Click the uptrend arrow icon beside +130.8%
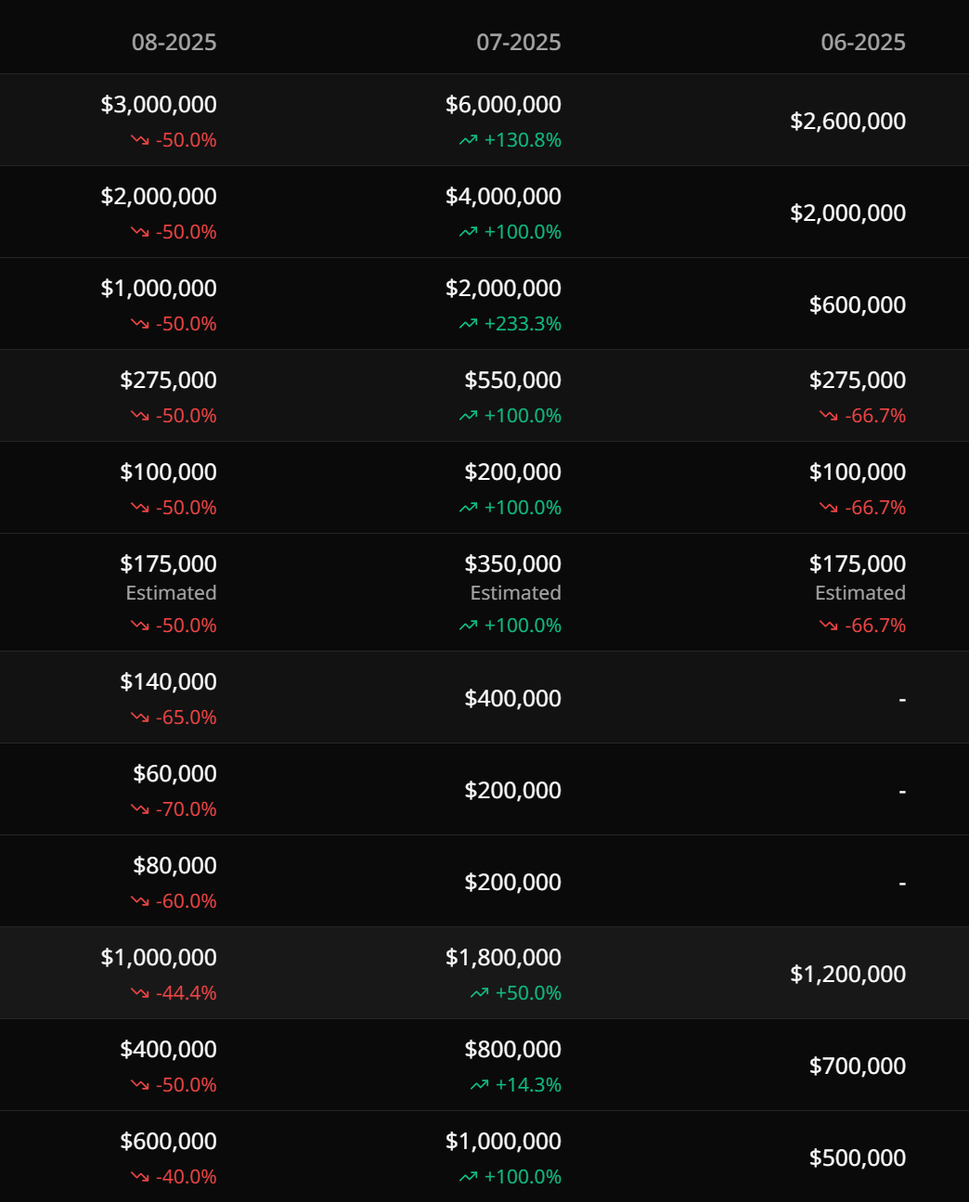The height and width of the screenshot is (1202, 969). 468,140
